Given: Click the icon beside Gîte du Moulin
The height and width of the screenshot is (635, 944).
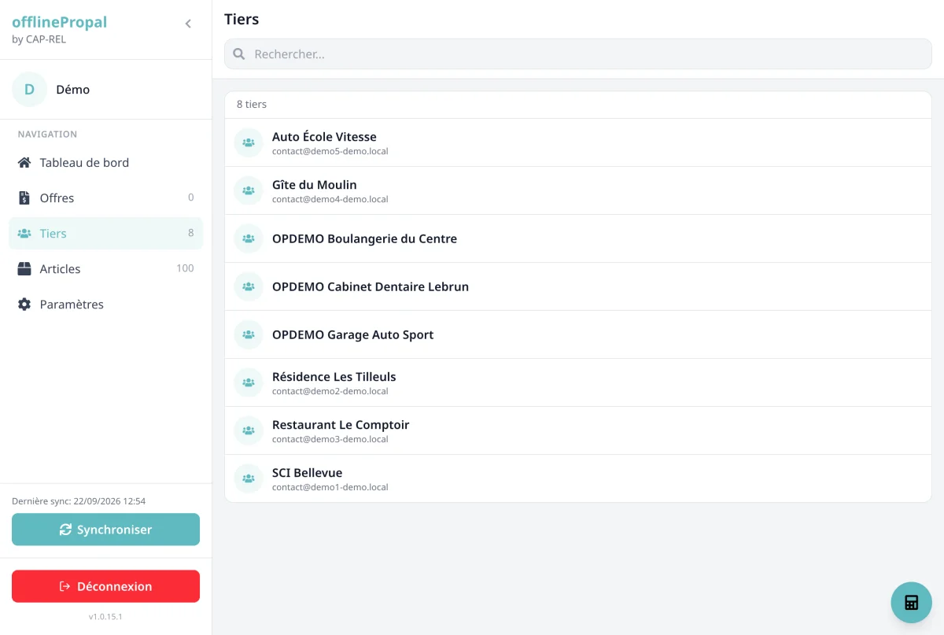Looking at the screenshot, I should point(249,191).
